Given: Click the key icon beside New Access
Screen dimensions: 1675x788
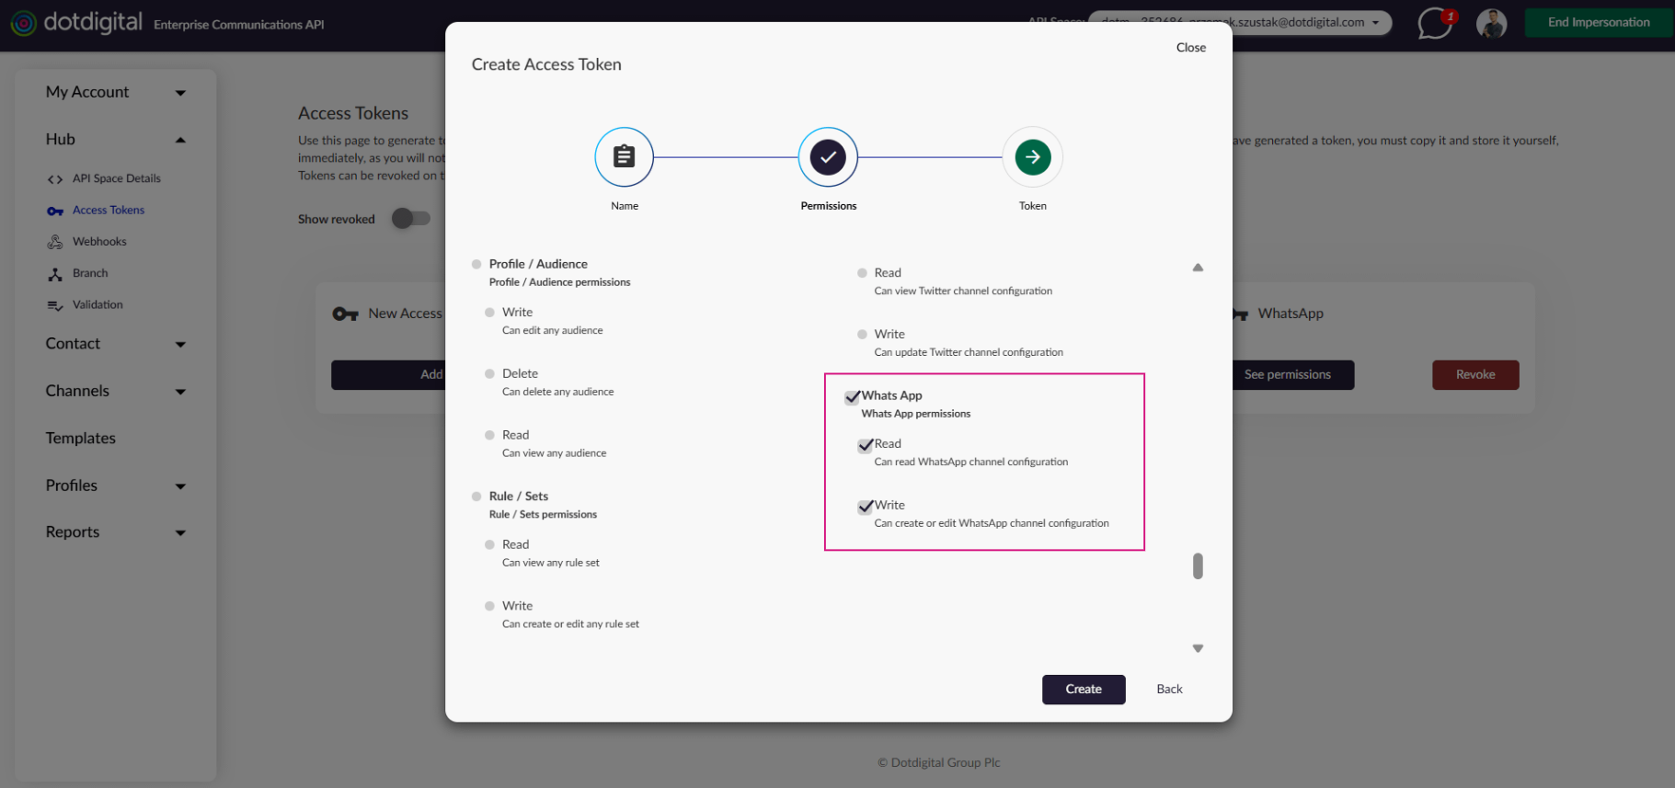Looking at the screenshot, I should (345, 314).
